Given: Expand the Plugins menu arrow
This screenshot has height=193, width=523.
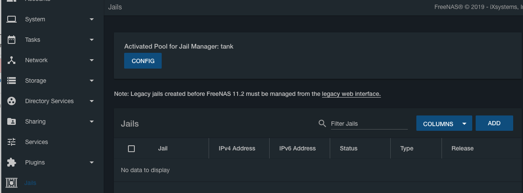Looking at the screenshot, I should (92, 162).
